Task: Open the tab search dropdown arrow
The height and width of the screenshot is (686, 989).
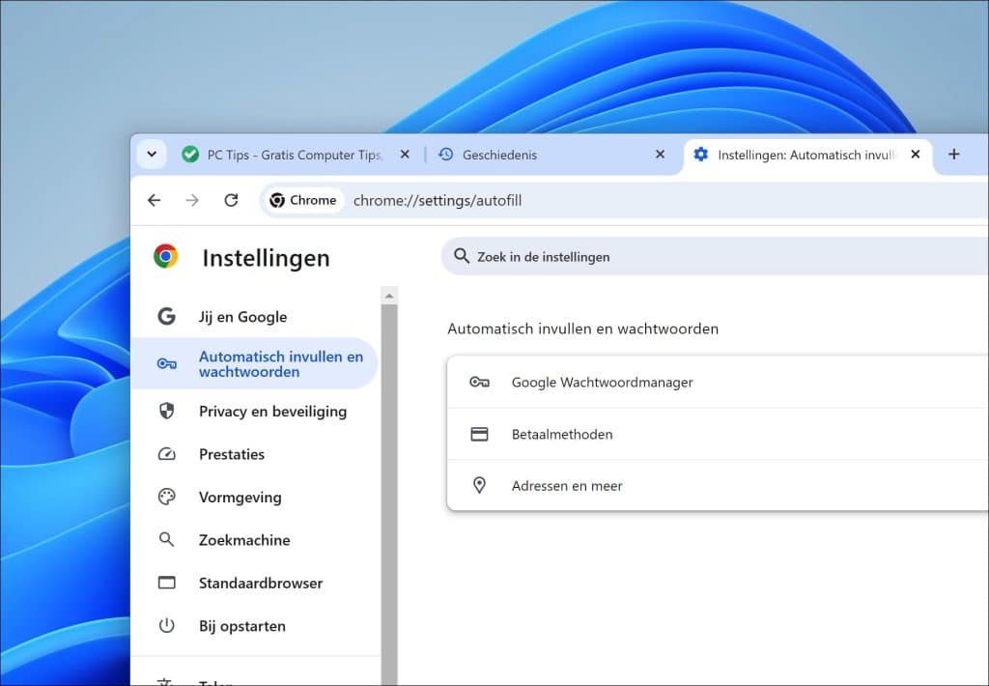Action: pos(152,155)
